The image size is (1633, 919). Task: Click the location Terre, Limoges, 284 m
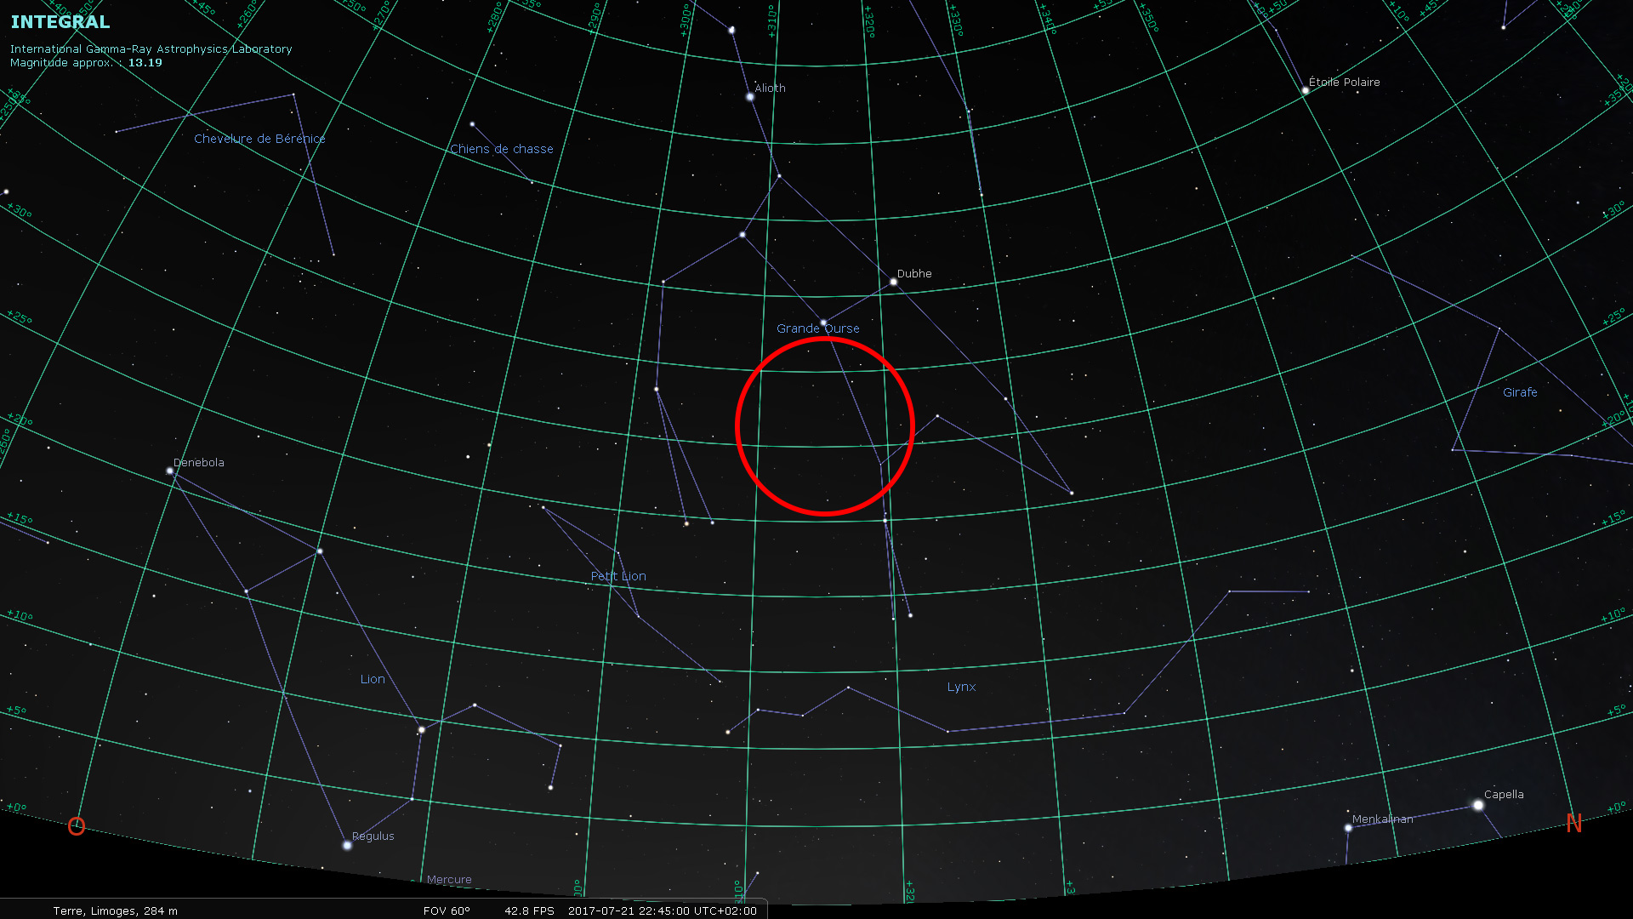(x=116, y=910)
